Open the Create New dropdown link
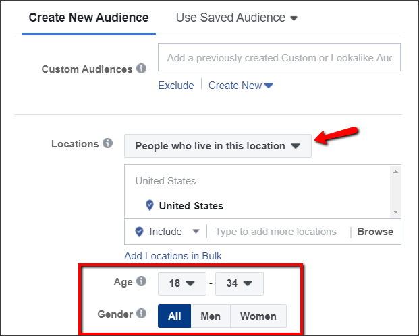Viewport: 419px width, 336px height. click(240, 86)
